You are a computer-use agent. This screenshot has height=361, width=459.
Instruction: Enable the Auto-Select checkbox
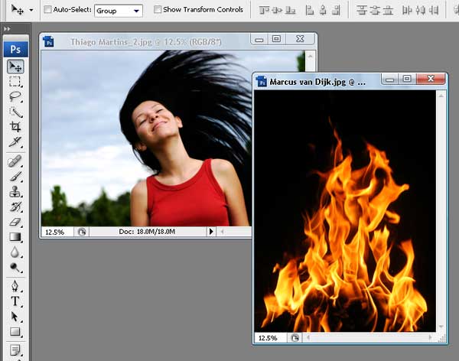(48, 10)
